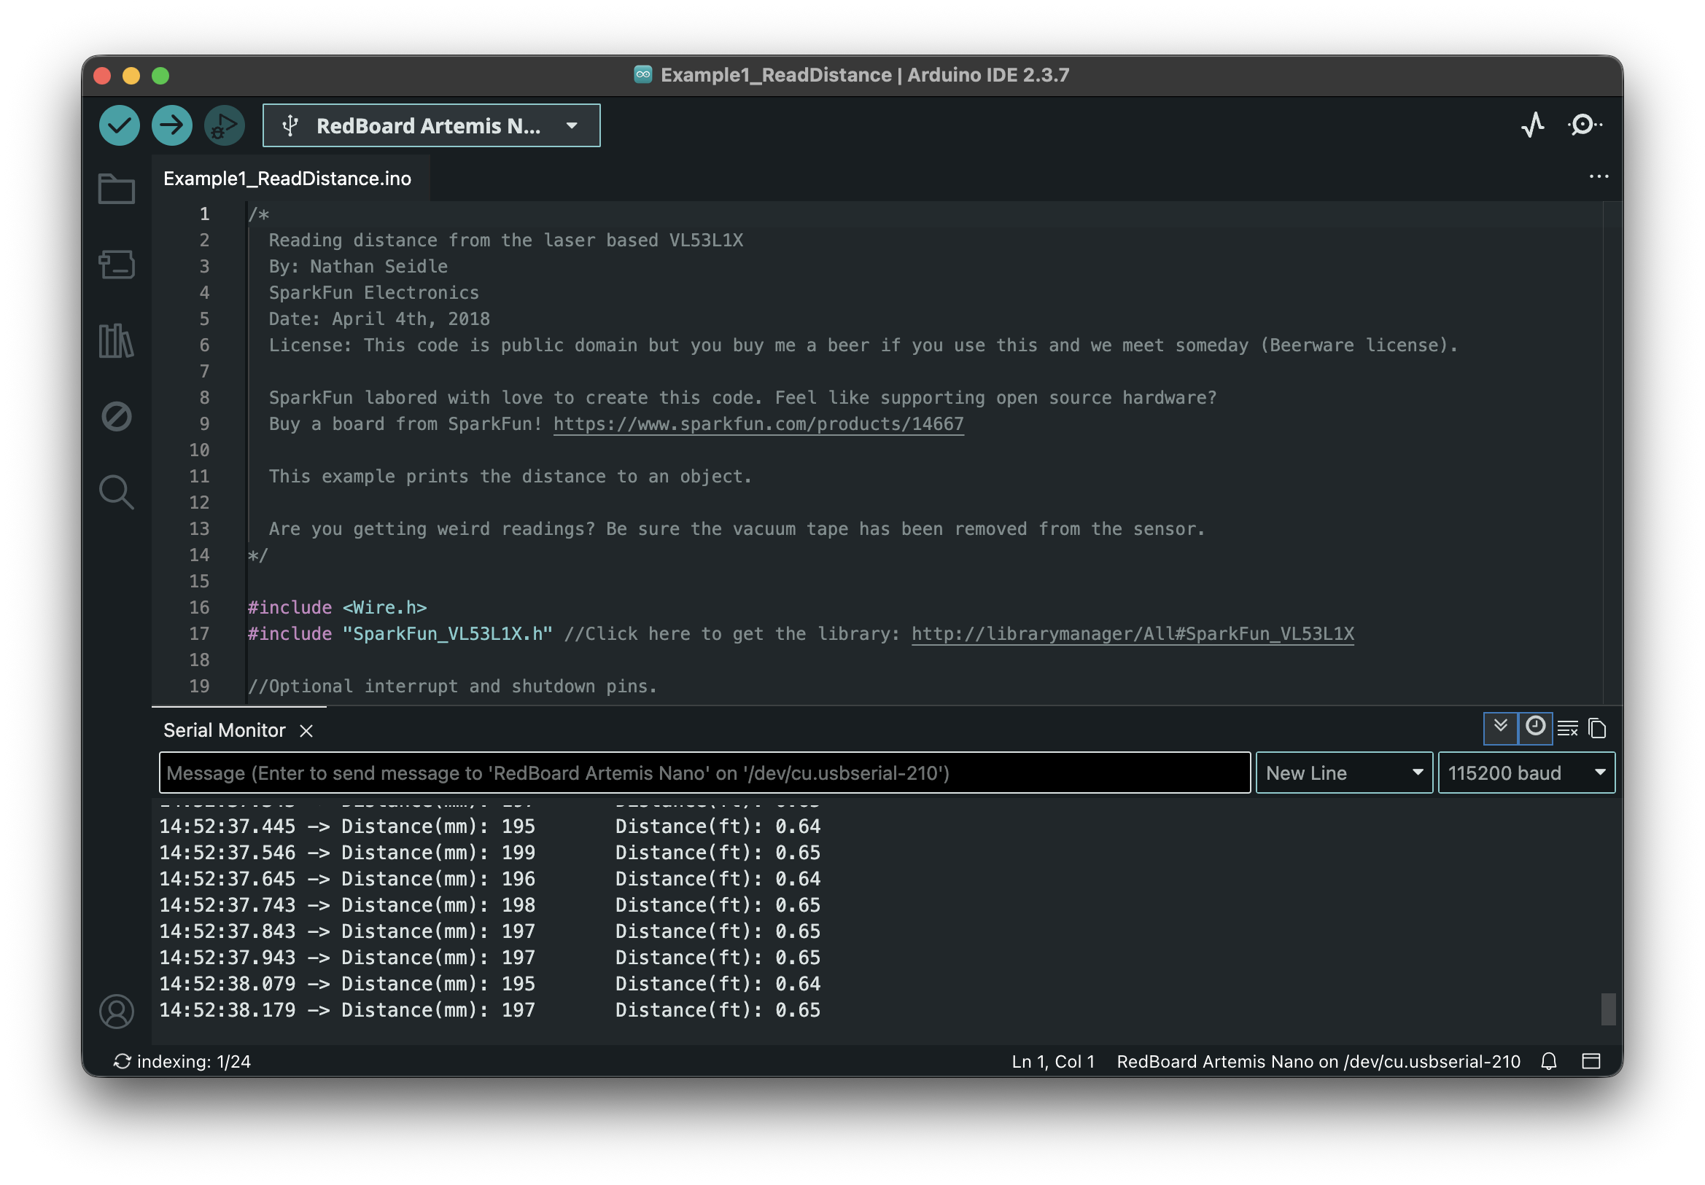This screenshot has height=1185, width=1705.
Task: Open the sidebar Search magnifier icon
Action: (x=117, y=491)
